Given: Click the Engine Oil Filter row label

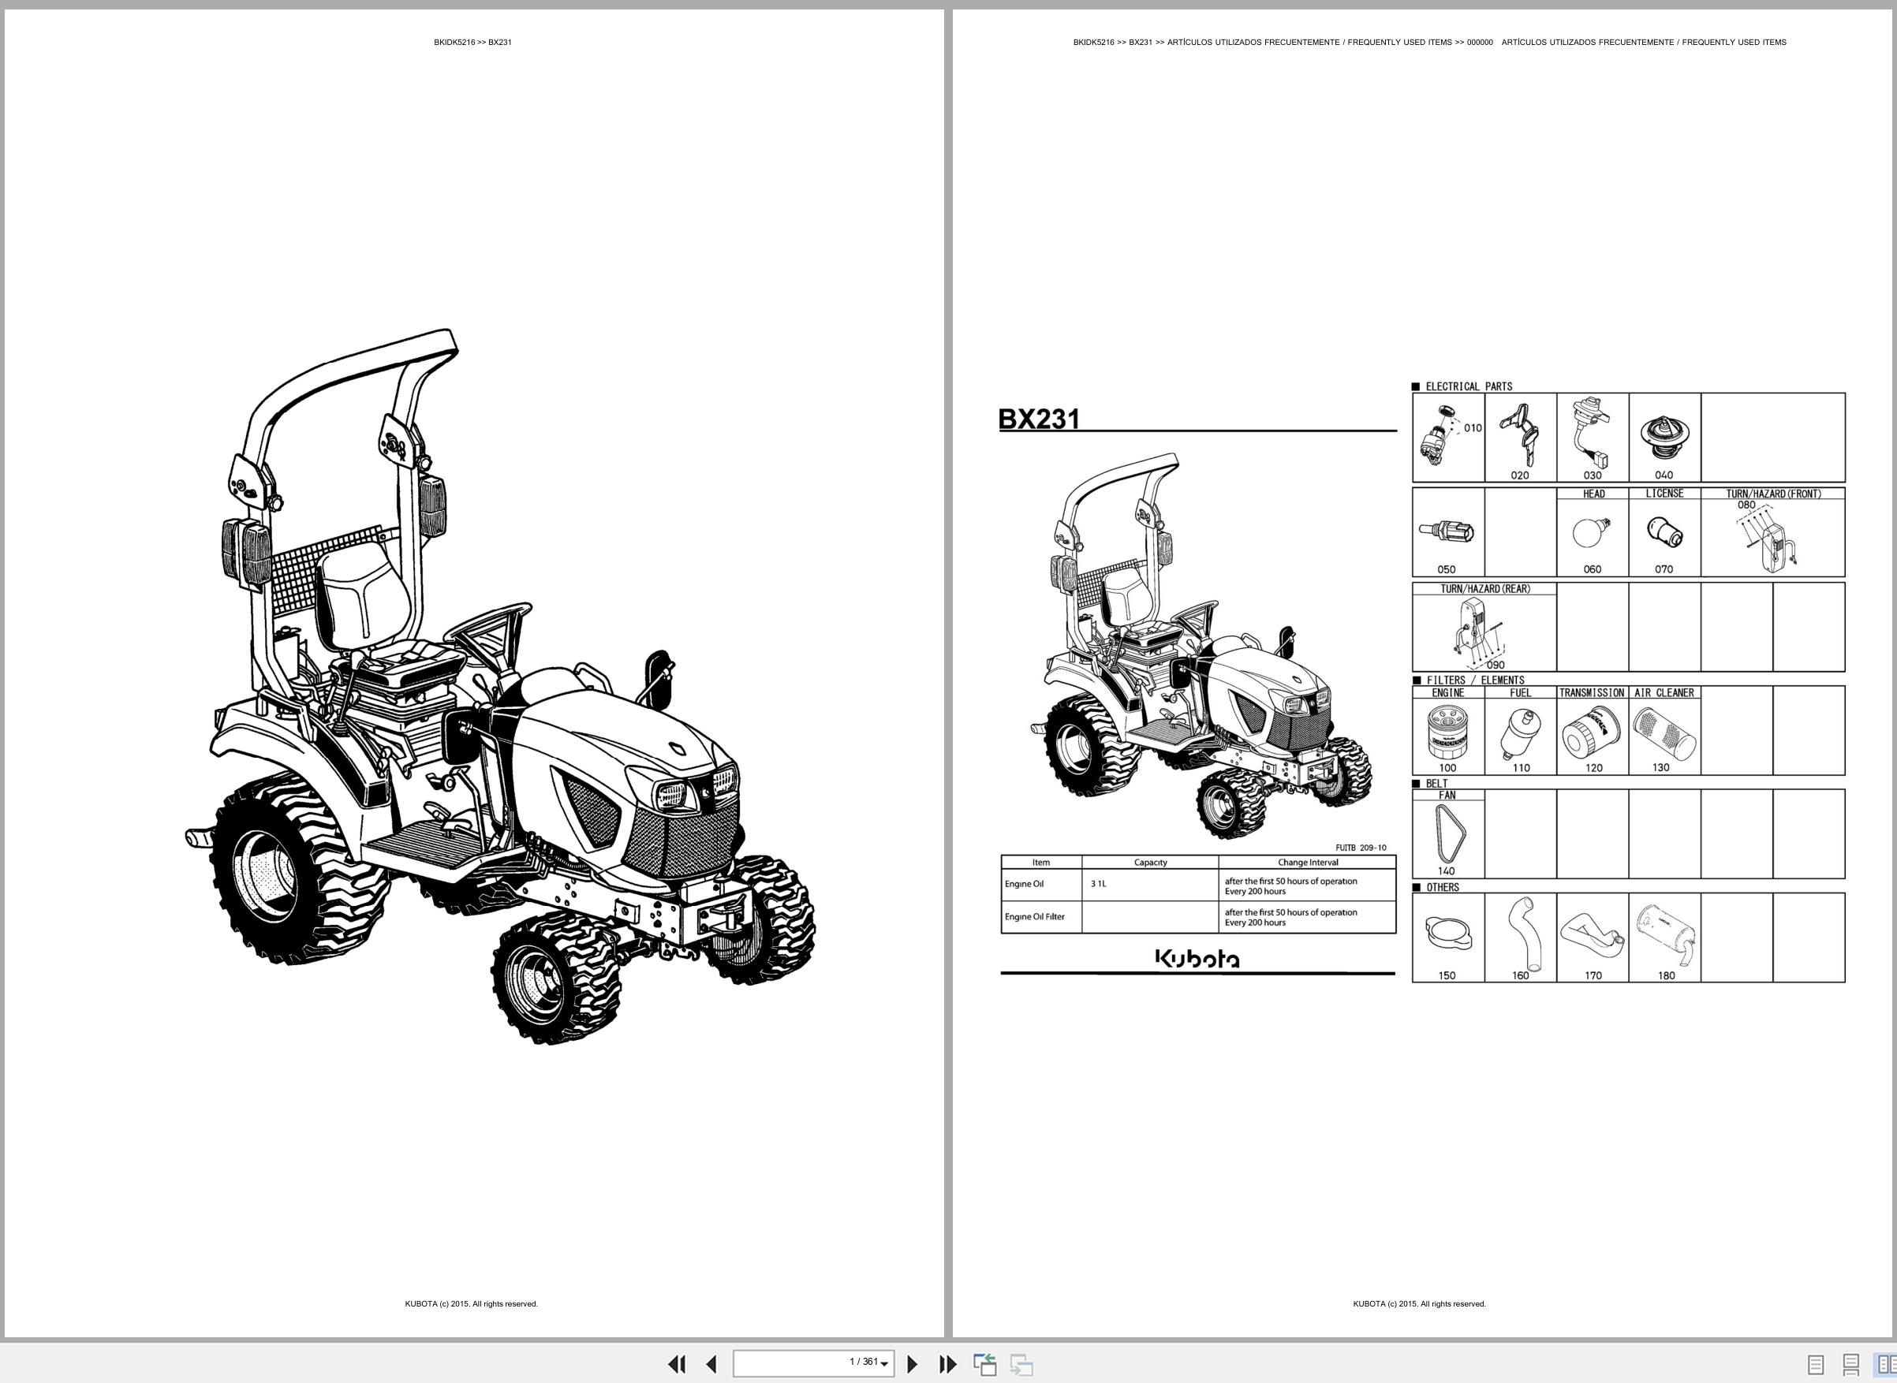Looking at the screenshot, I should click(x=1034, y=917).
